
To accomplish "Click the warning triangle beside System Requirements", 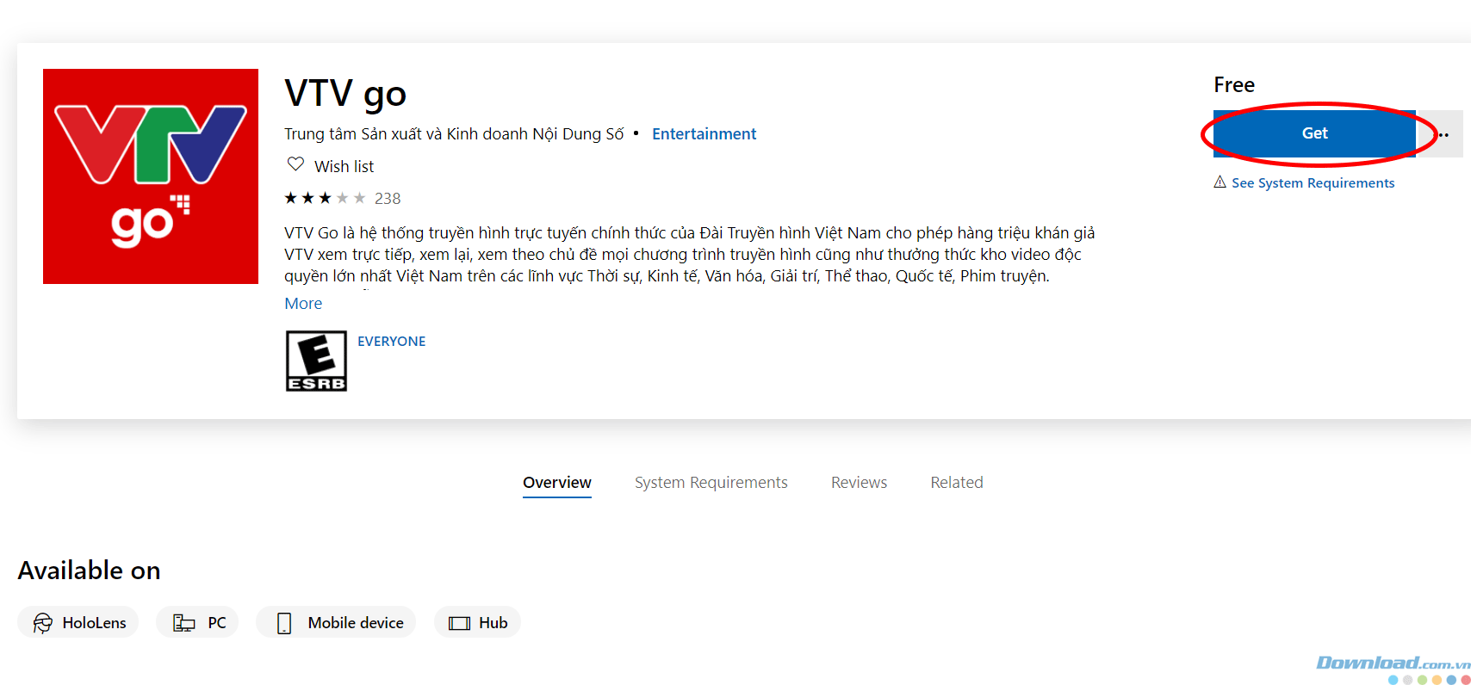I will pyautogui.click(x=1220, y=182).
